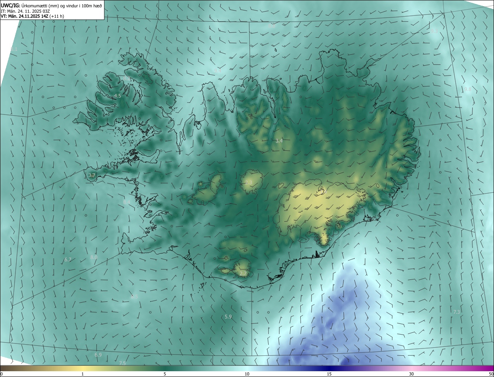Click the 9.8 value on the map
Viewport: 494px width, 377px height.
click(467, 89)
